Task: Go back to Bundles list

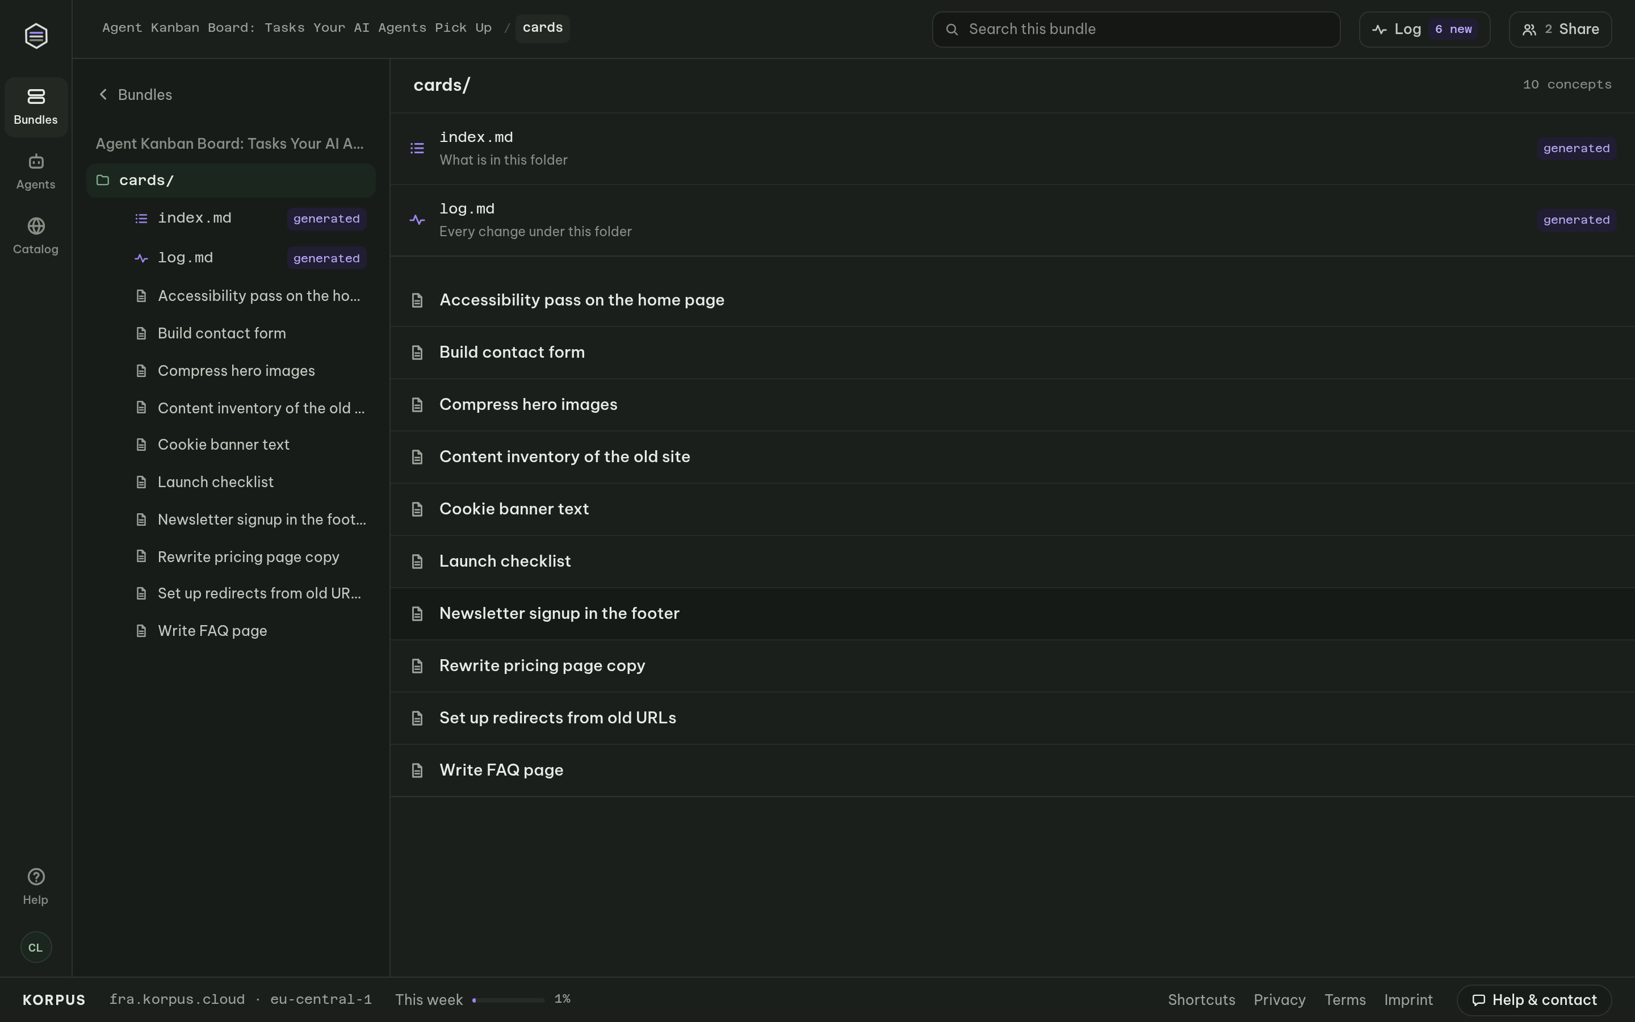Action: 135,95
